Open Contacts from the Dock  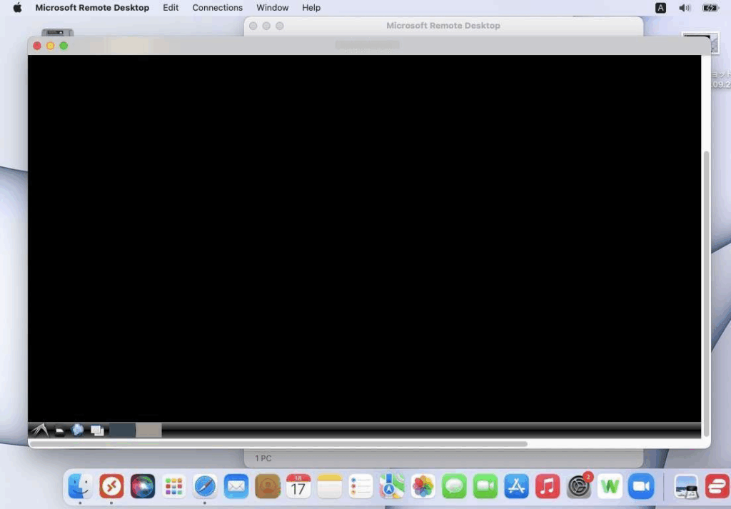pos(268,486)
